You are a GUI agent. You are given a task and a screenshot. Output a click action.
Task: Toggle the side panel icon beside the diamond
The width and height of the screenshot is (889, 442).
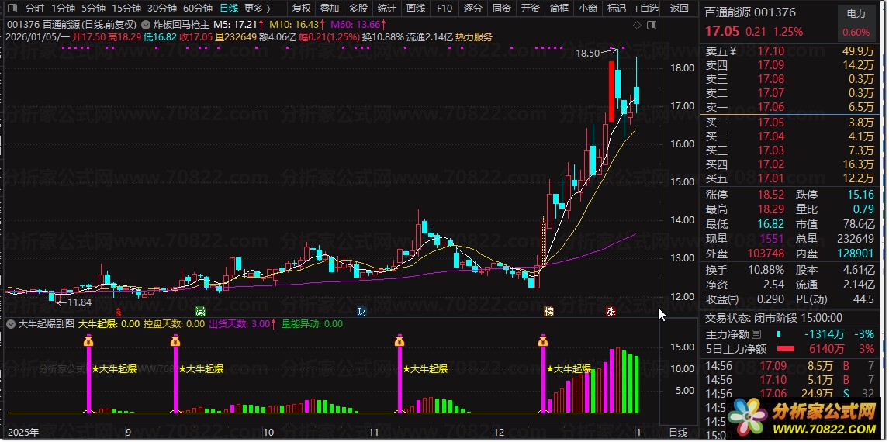[x=652, y=25]
